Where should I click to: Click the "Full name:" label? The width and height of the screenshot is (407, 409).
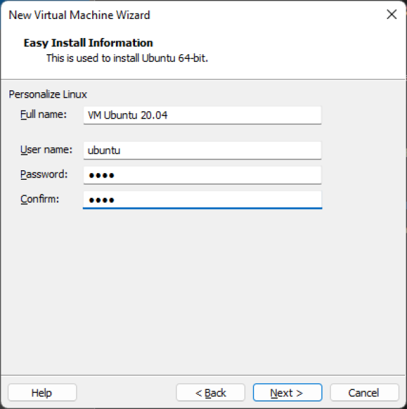pos(43,115)
